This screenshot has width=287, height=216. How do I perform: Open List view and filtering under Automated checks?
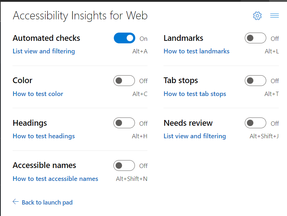tap(44, 51)
